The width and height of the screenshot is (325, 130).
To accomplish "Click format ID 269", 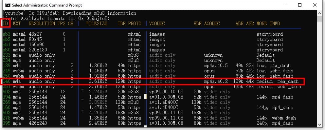I will pyautogui.click(x=7, y=102).
